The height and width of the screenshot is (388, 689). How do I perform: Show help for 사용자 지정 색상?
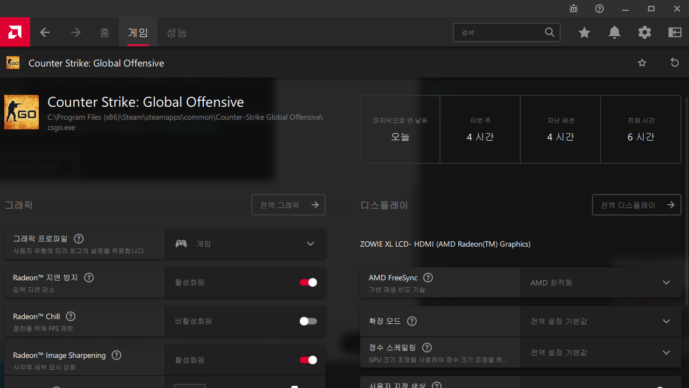[x=437, y=385]
